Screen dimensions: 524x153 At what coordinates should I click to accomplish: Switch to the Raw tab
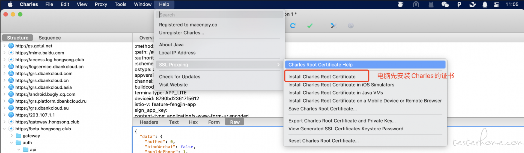[x=235, y=122]
